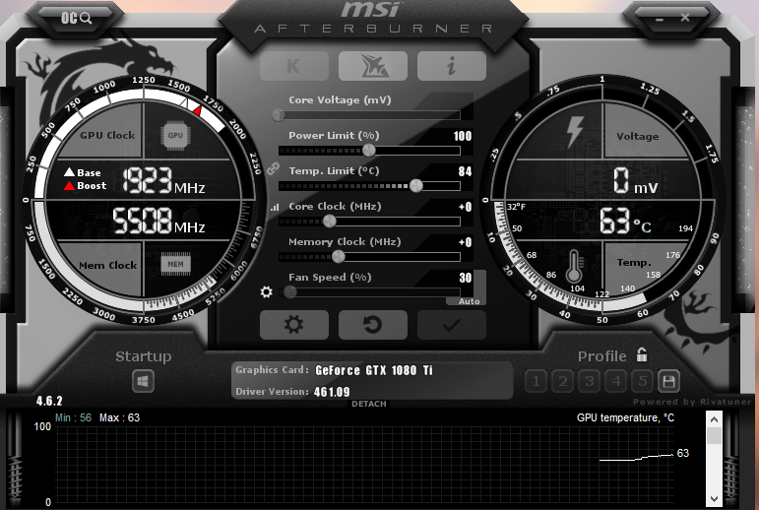Click the 5508 MHz memory clock readout

pos(158,221)
